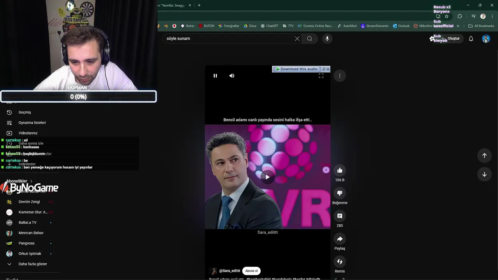Start voice search with microphone

327,38
